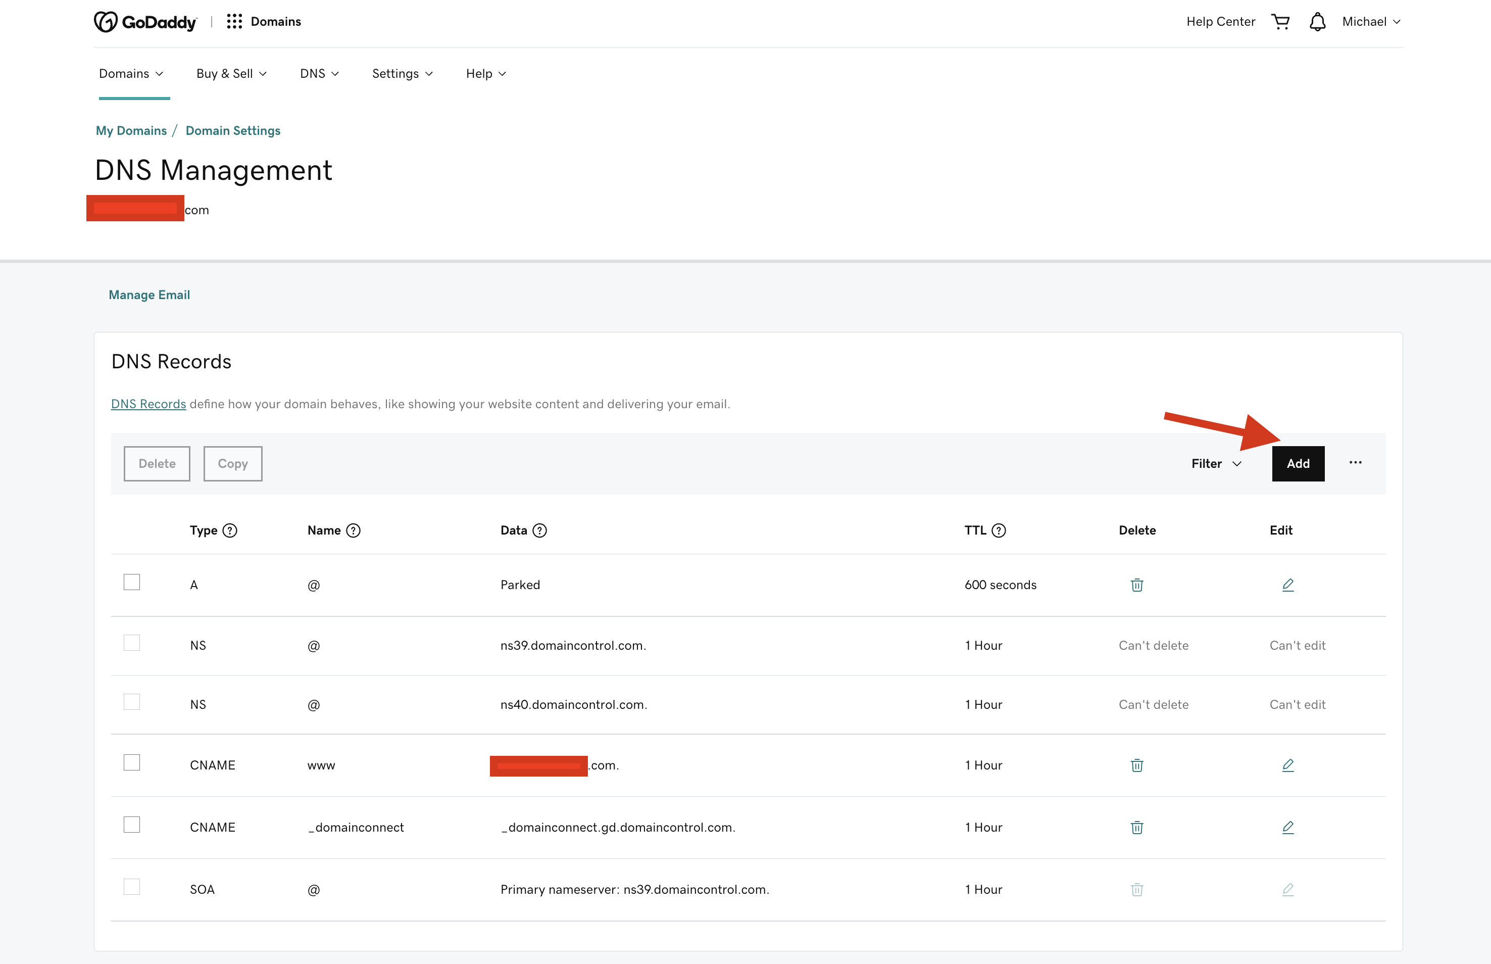This screenshot has width=1491, height=964.
Task: Delete the www CNAME record trash icon
Action: point(1137,765)
